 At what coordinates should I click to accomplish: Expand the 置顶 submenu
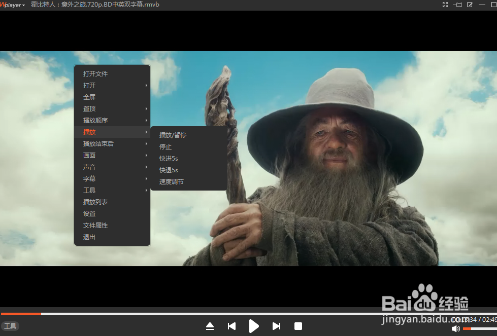coord(112,109)
